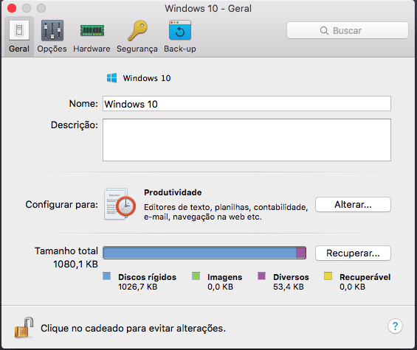Click the blue portion of storage bar
The height and width of the screenshot is (350, 417).
click(199, 253)
